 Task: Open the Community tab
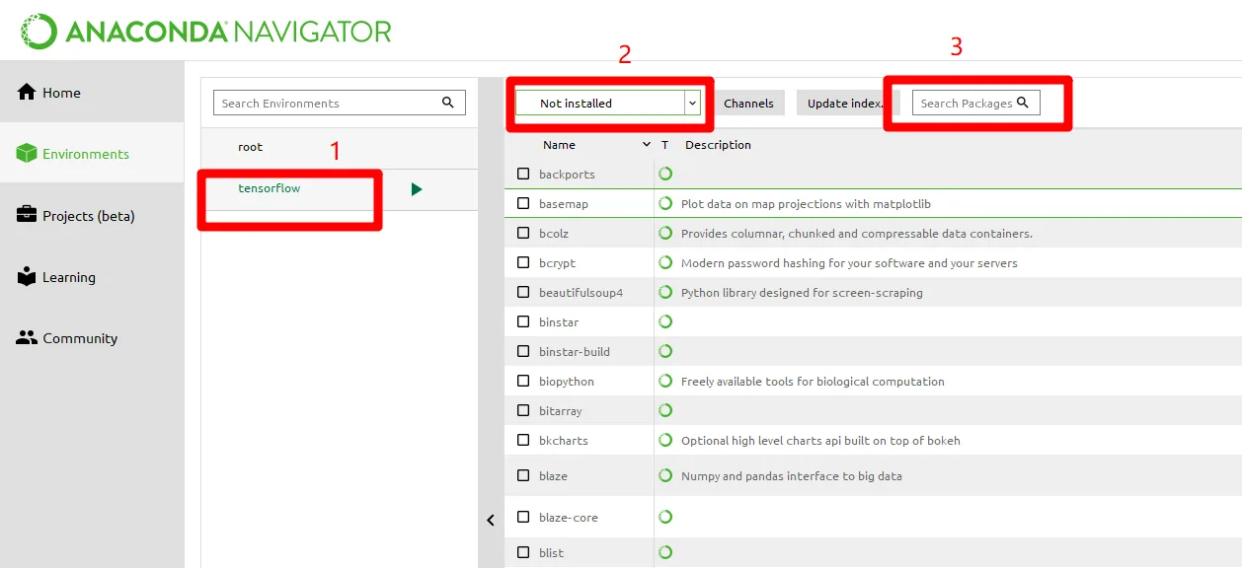(92, 337)
